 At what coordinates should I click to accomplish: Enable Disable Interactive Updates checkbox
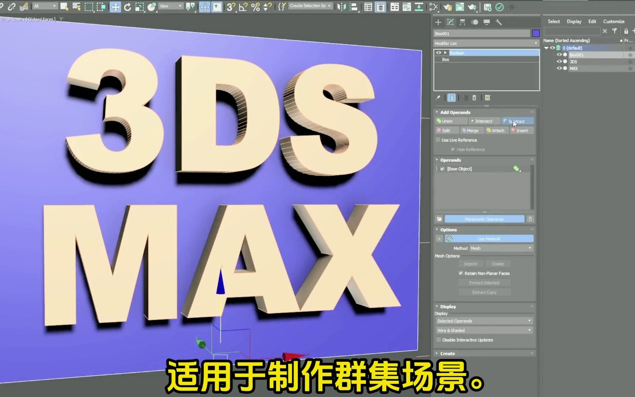438,340
